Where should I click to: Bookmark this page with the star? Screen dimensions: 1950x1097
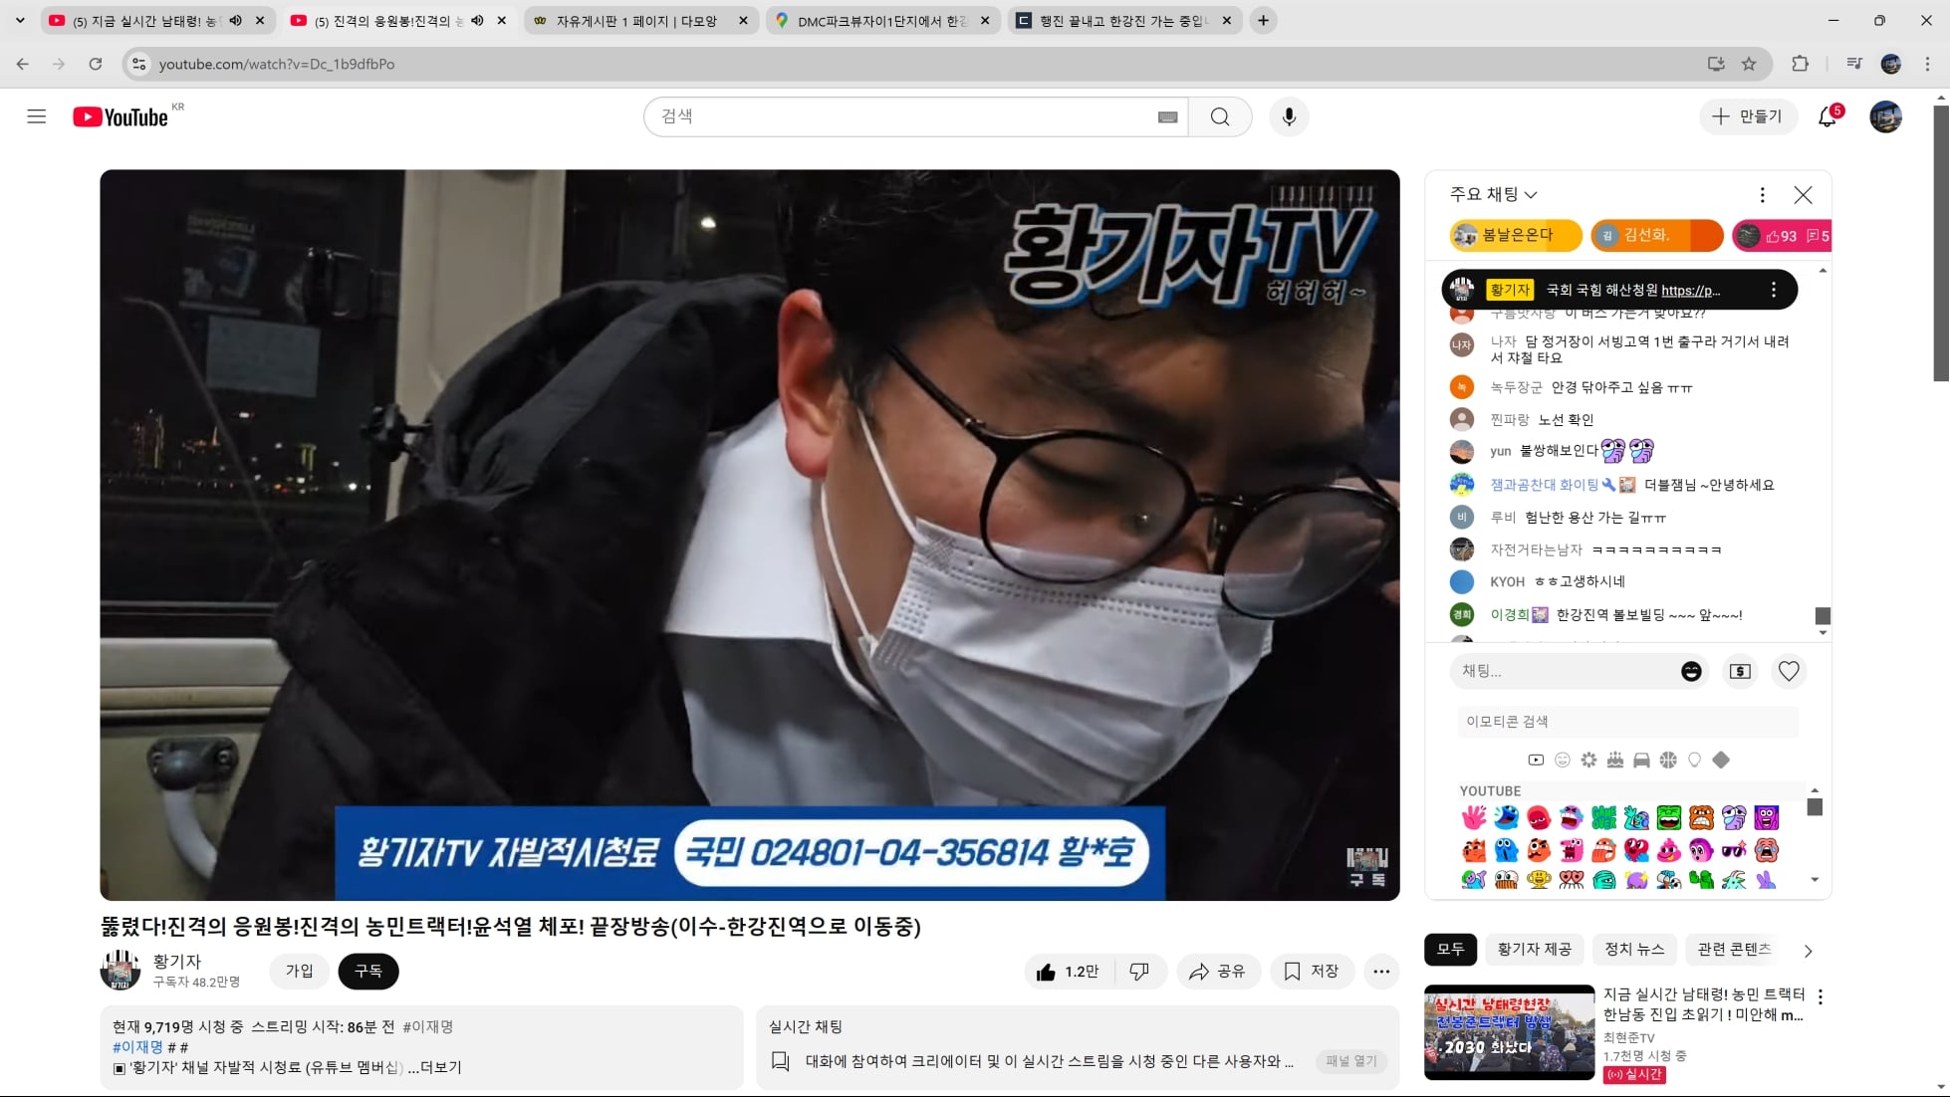(x=1749, y=64)
